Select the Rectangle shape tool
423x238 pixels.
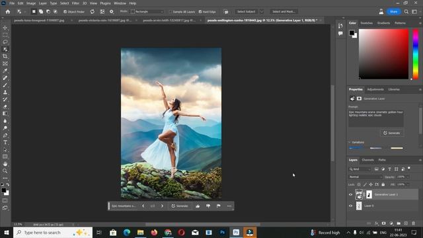(5, 157)
